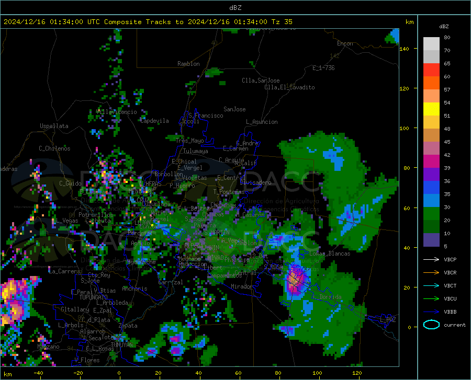Click the Composite Tracks timestamp header text
Screen dimensions: 471x380
point(148,22)
